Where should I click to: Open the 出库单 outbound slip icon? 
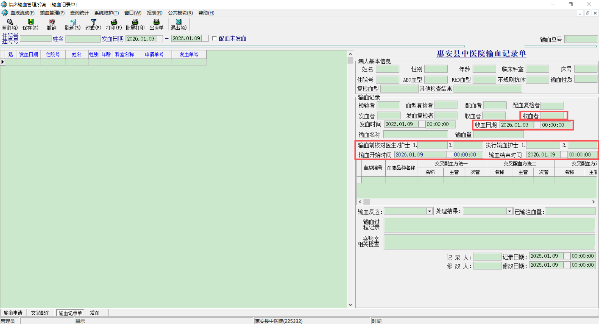click(156, 24)
